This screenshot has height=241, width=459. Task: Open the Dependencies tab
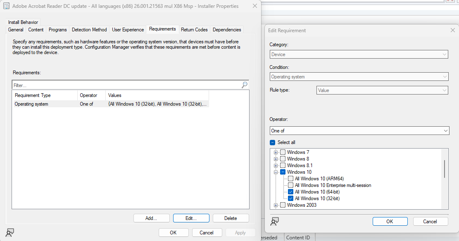227,30
